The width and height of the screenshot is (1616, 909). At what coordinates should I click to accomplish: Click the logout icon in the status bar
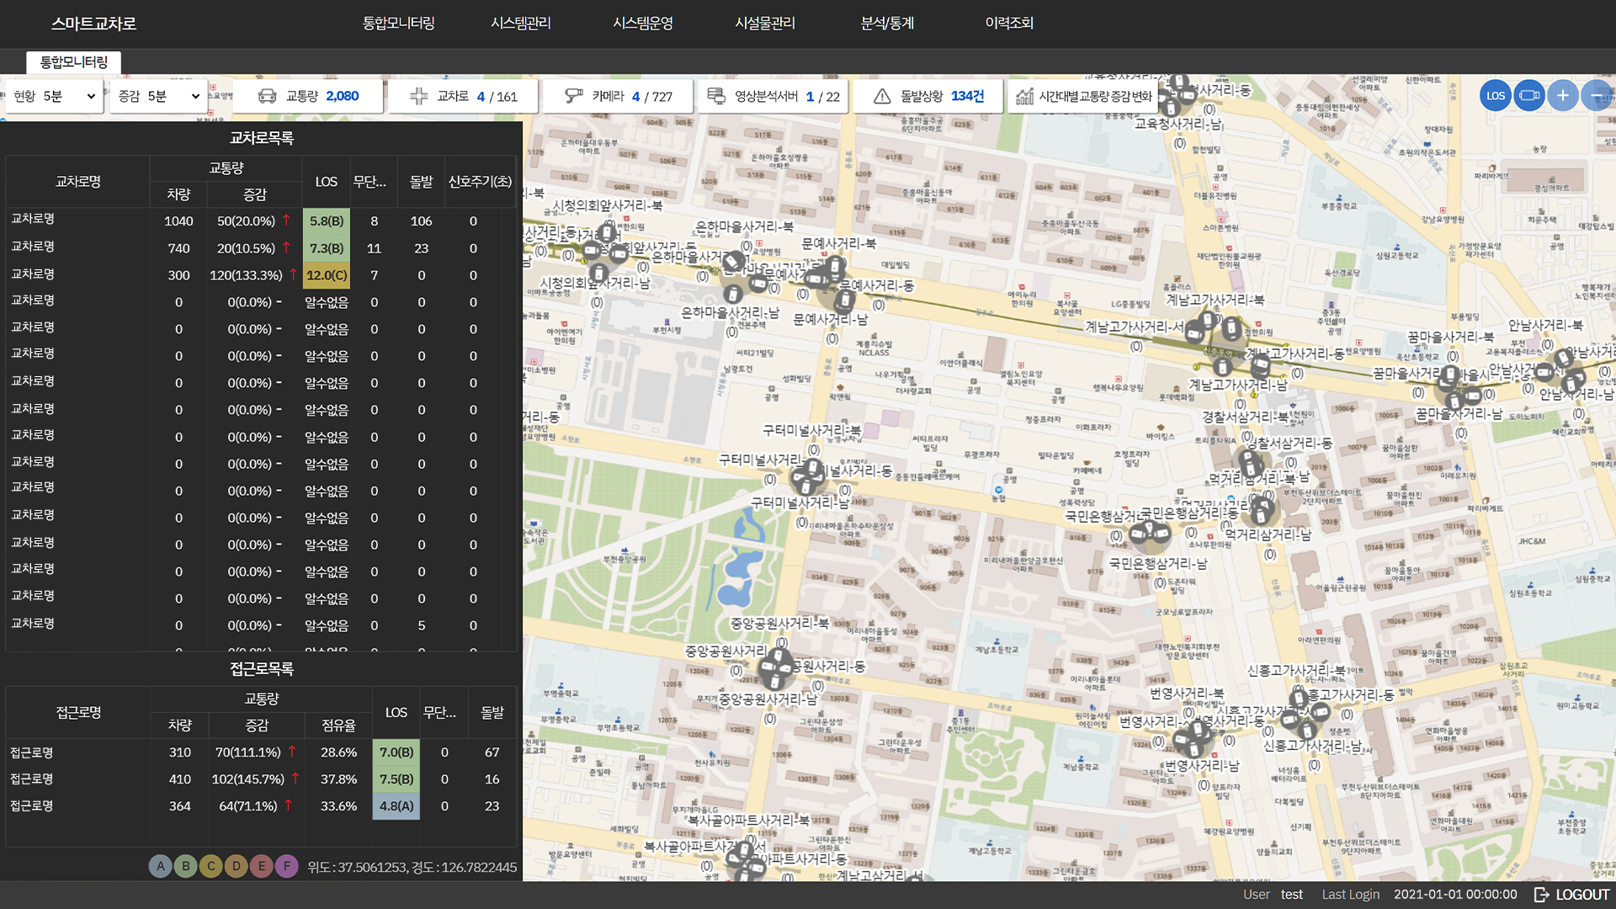pos(1541,895)
